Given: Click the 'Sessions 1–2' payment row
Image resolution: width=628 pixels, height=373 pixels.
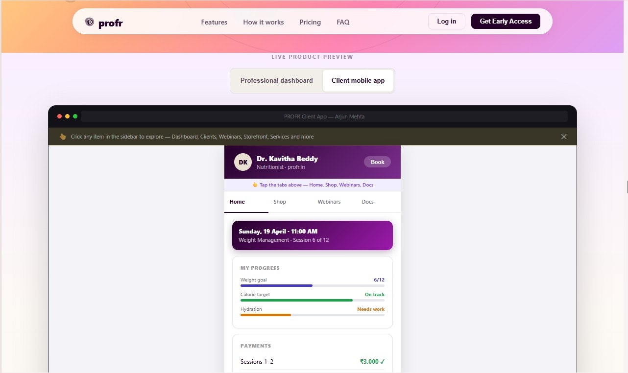Looking at the screenshot, I should 313,362.
